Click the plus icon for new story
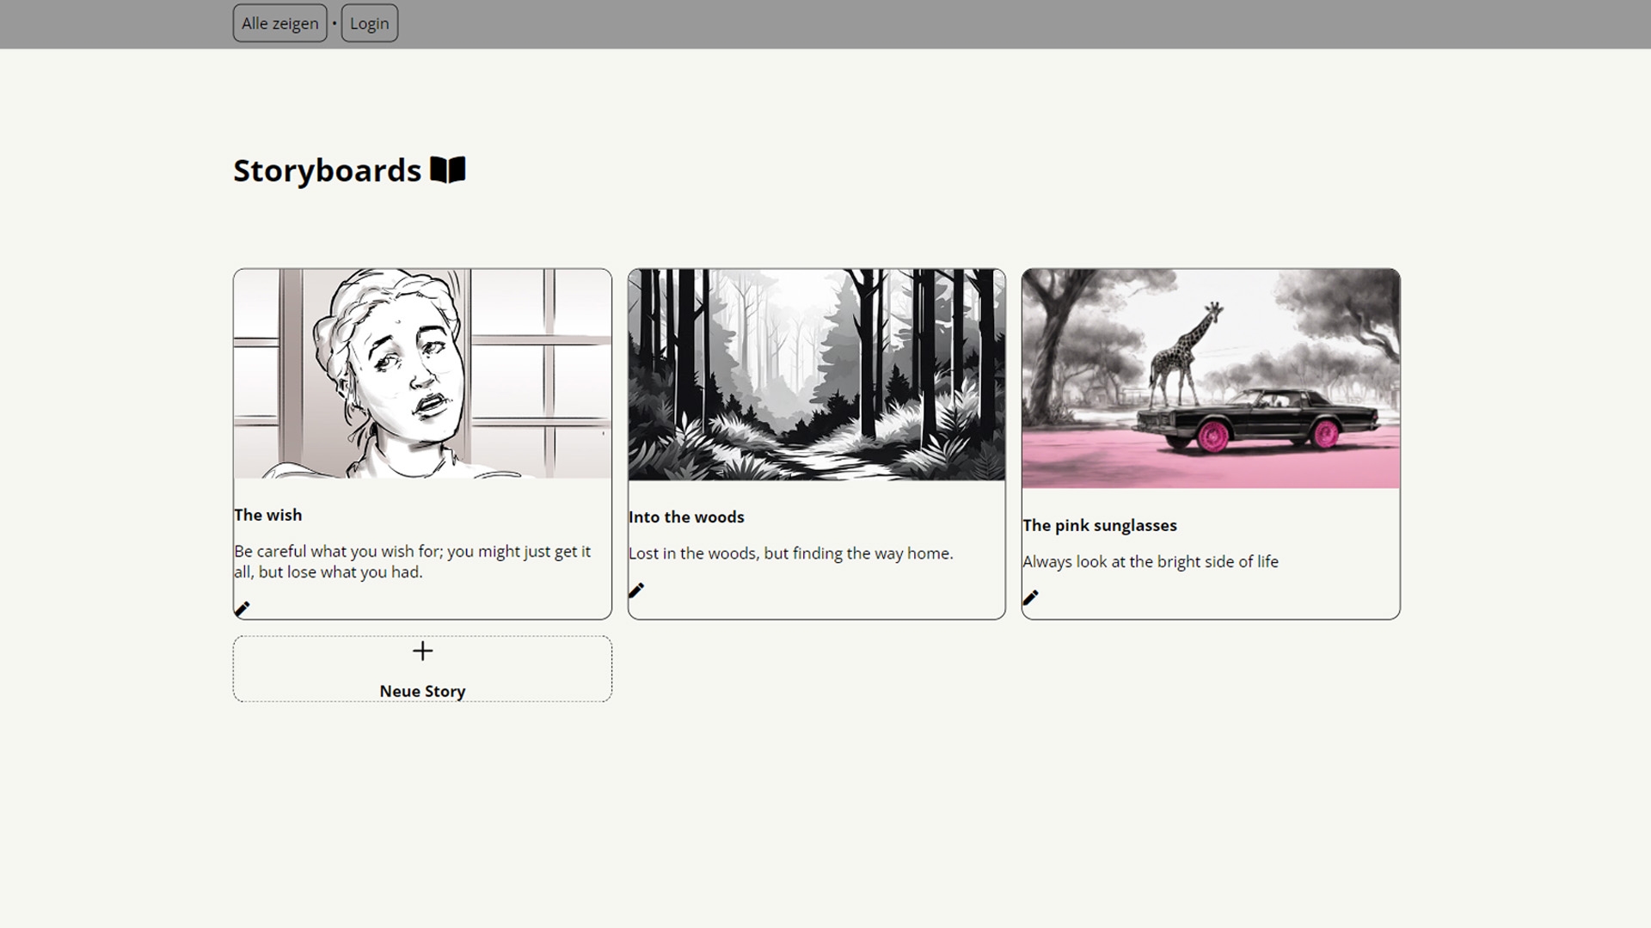Image resolution: width=1651 pixels, height=928 pixels. pyautogui.click(x=422, y=650)
